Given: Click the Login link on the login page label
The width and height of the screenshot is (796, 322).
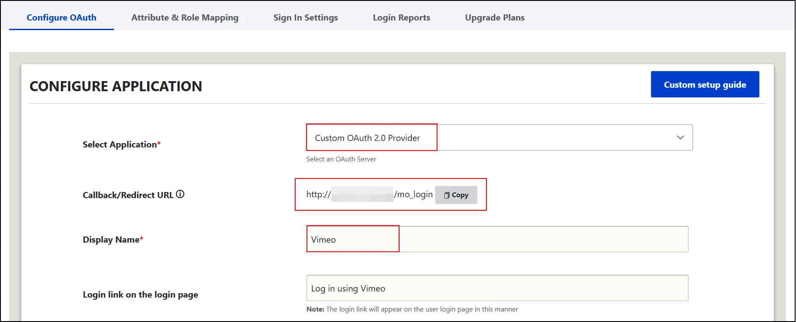Looking at the screenshot, I should (141, 295).
